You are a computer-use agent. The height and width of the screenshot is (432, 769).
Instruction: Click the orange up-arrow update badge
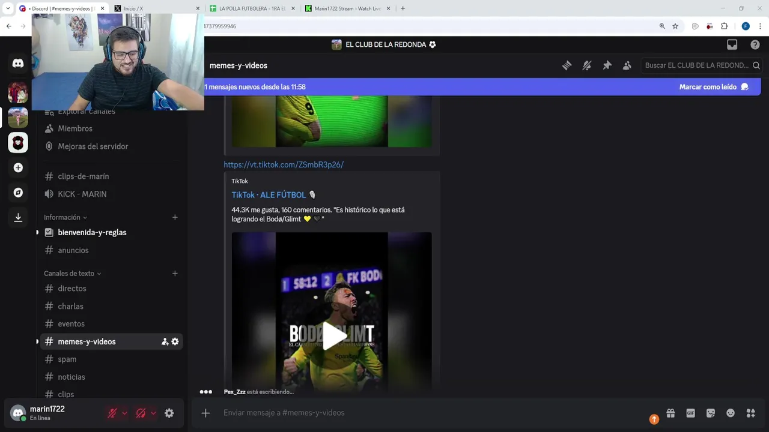pyautogui.click(x=654, y=419)
